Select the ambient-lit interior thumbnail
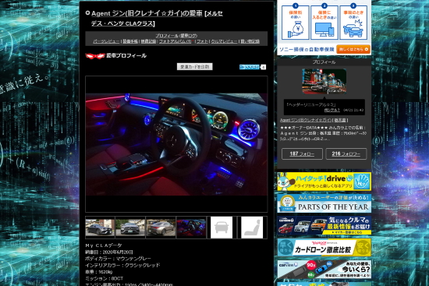 coord(191,228)
